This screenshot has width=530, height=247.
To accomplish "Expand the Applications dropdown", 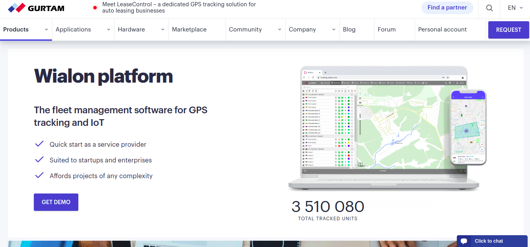I will 83,29.
